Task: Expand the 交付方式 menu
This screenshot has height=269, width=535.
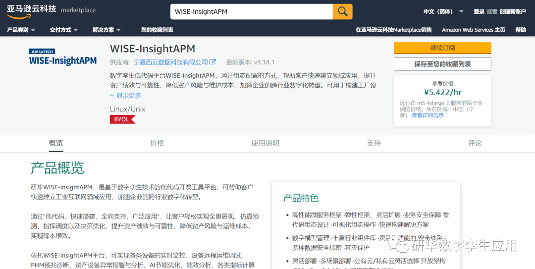Action: pos(64,30)
